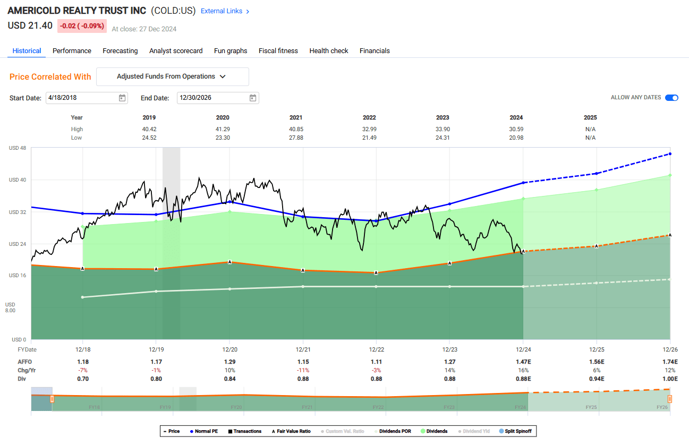Click the Normal PE blue dot legend icon
This screenshot has width=689, height=445.
point(192,431)
